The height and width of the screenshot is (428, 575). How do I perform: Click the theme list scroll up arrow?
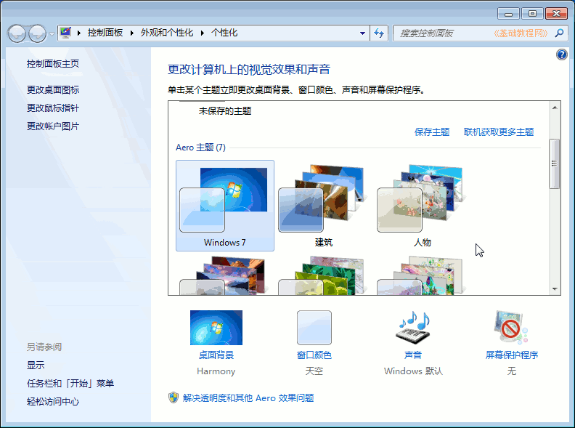point(555,108)
